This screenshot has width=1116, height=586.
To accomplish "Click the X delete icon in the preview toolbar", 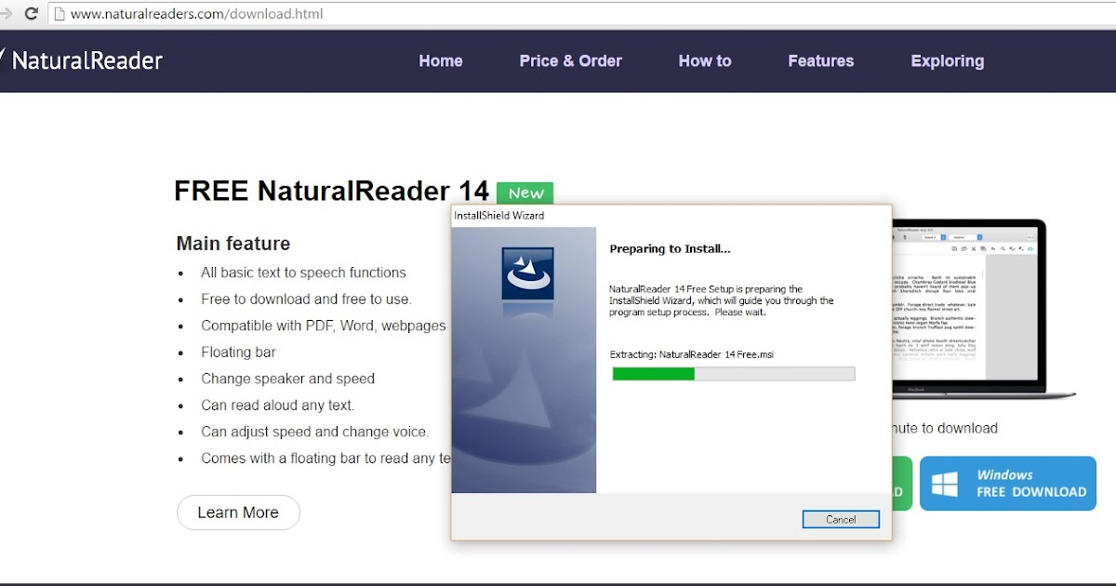I will coord(974,248).
